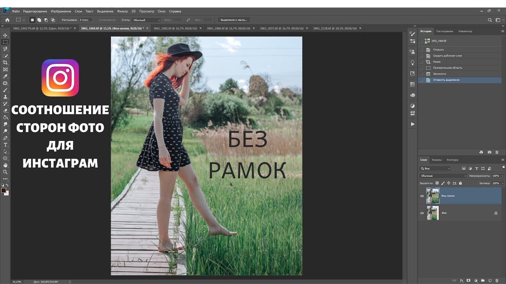This screenshot has width=506, height=284.
Task: Select the Pen tool
Action: 5,138
